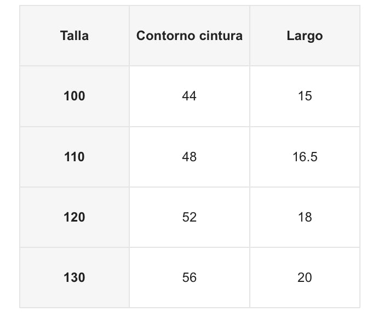This screenshot has height=317, width=384.
Task: Select Contorno cintura cell for size 100
Action: pyautogui.click(x=190, y=97)
